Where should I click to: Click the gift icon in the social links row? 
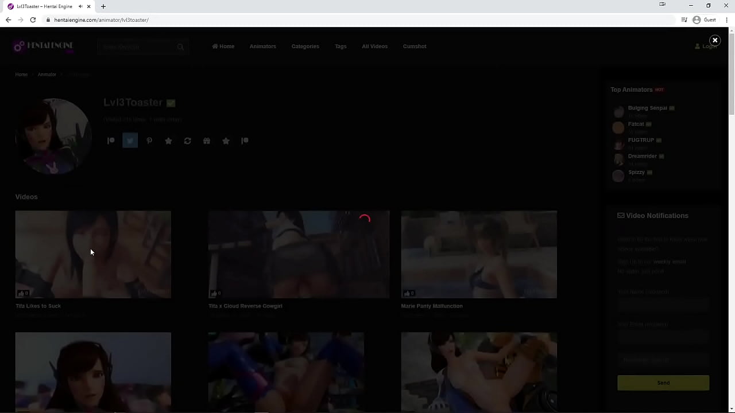(x=206, y=141)
